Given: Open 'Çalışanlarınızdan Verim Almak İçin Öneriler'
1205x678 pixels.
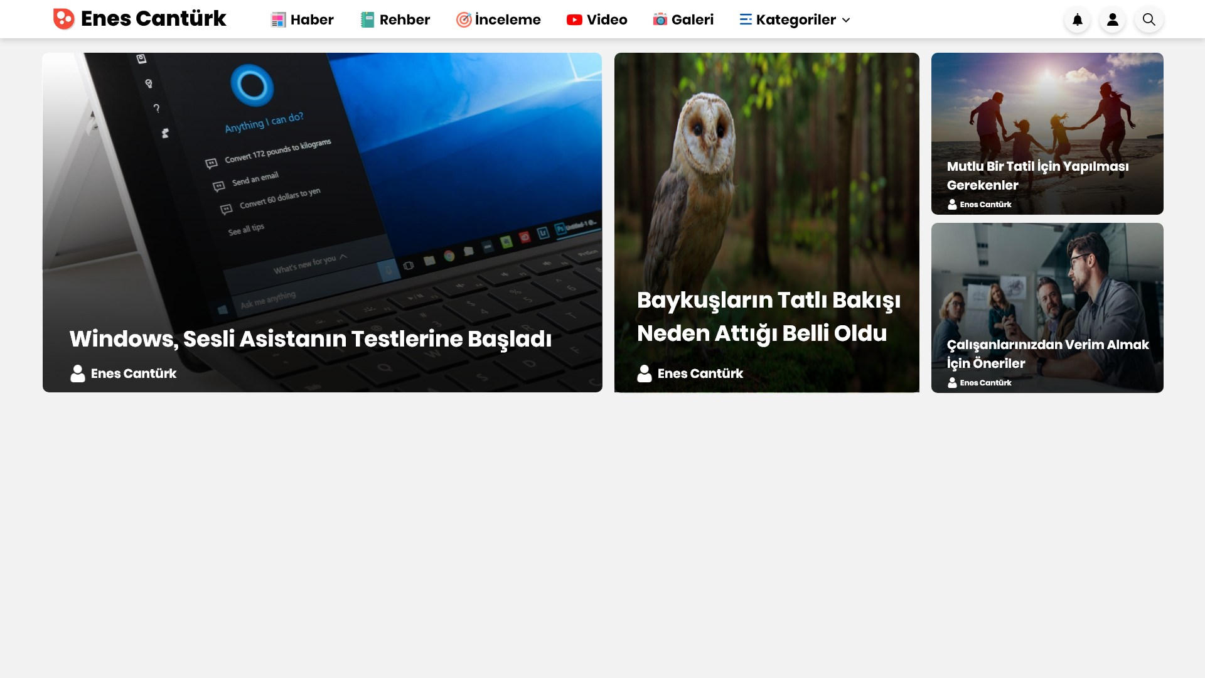Looking at the screenshot, I should (x=1048, y=354).
